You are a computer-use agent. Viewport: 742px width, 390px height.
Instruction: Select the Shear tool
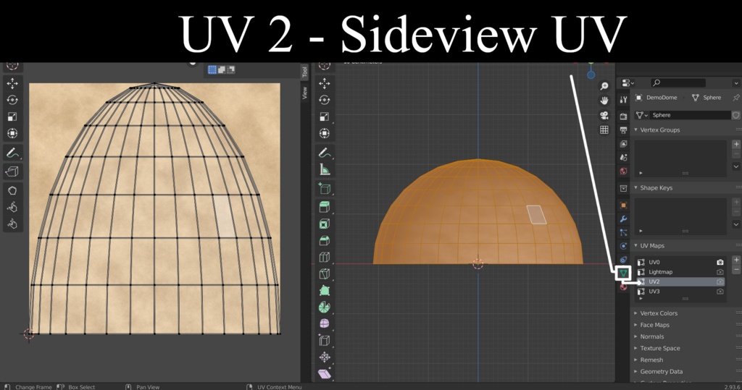pyautogui.click(x=324, y=373)
